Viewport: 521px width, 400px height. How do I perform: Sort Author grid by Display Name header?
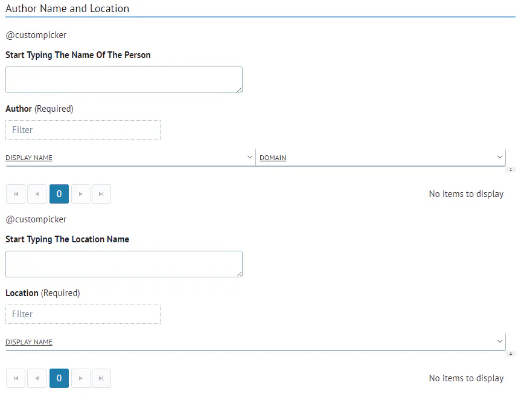[29, 158]
